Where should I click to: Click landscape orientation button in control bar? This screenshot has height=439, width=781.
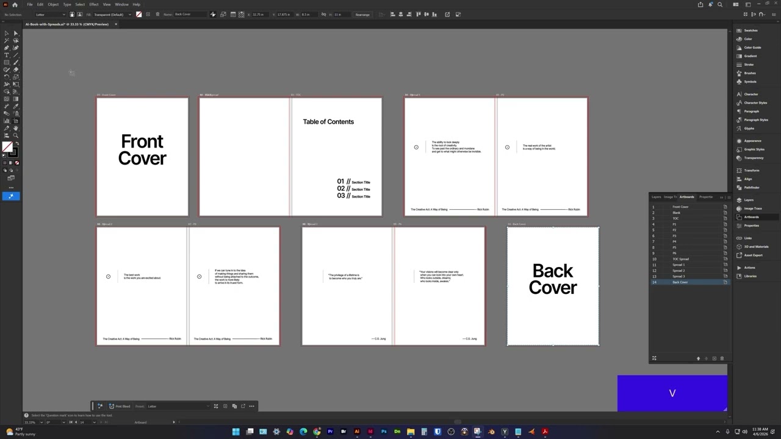[x=79, y=14]
